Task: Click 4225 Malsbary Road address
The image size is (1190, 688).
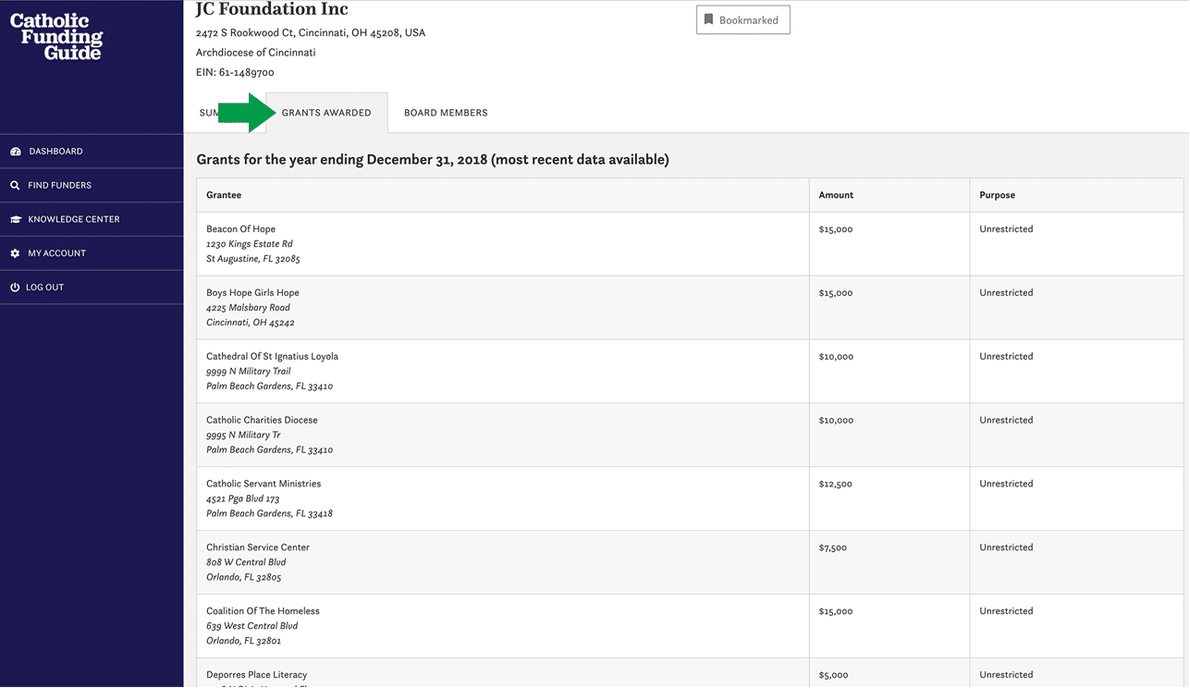Action: click(x=248, y=308)
